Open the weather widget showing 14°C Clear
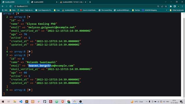Image resolution: width=185 pixels, height=104 pixels. (137, 101)
